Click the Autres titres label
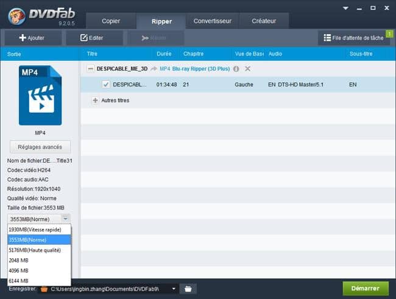Screen dimensions: 396x299 (x=115, y=100)
